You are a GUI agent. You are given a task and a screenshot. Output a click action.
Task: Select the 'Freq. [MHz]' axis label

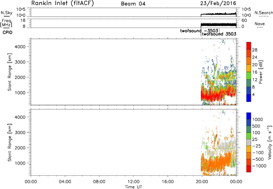point(6,23)
